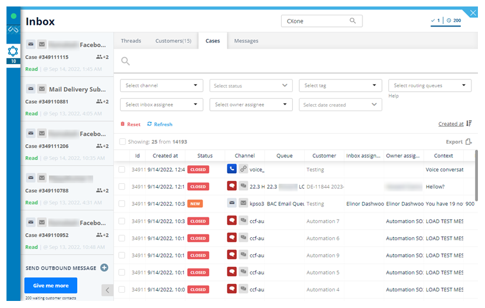Click the cases search magnifier icon

click(x=126, y=61)
